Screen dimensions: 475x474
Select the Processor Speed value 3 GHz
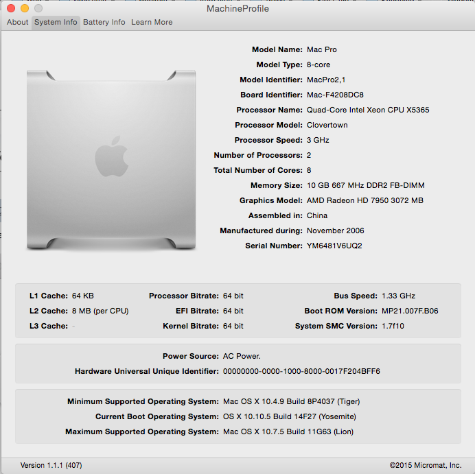318,140
